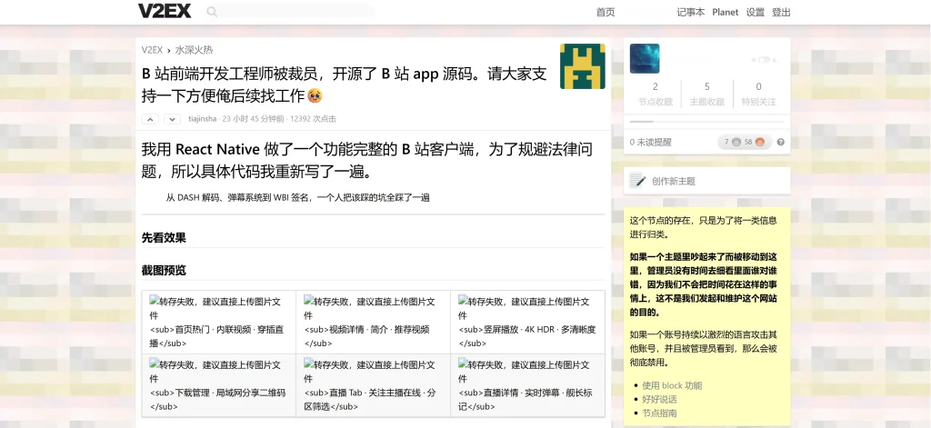
Task: Click the question mark help icon
Action: pos(780,142)
